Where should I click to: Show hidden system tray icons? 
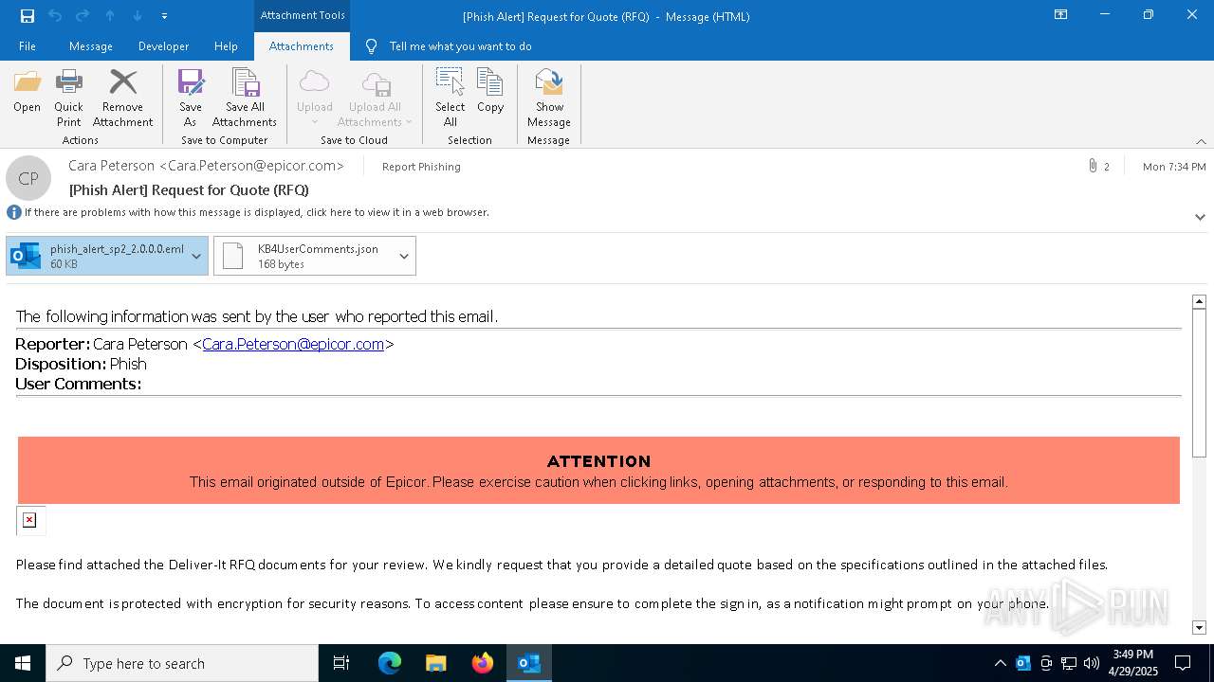pos(1000,663)
